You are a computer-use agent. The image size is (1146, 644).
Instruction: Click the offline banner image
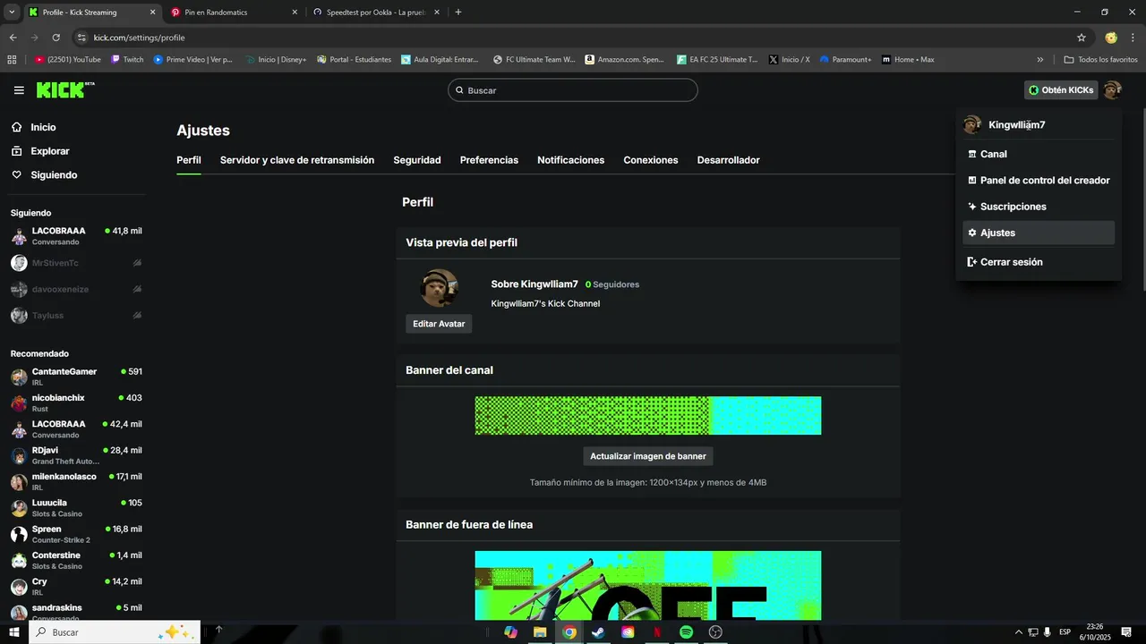pos(648,586)
